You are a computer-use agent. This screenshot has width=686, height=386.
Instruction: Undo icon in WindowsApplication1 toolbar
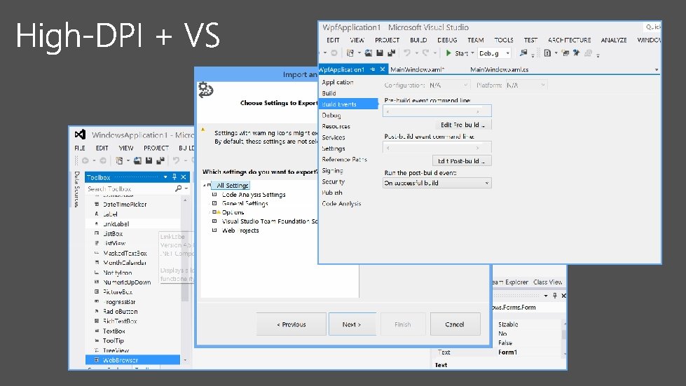coord(176,160)
